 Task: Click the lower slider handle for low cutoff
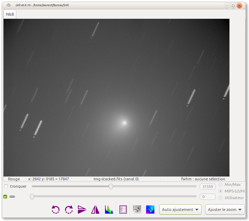click(x=32, y=197)
